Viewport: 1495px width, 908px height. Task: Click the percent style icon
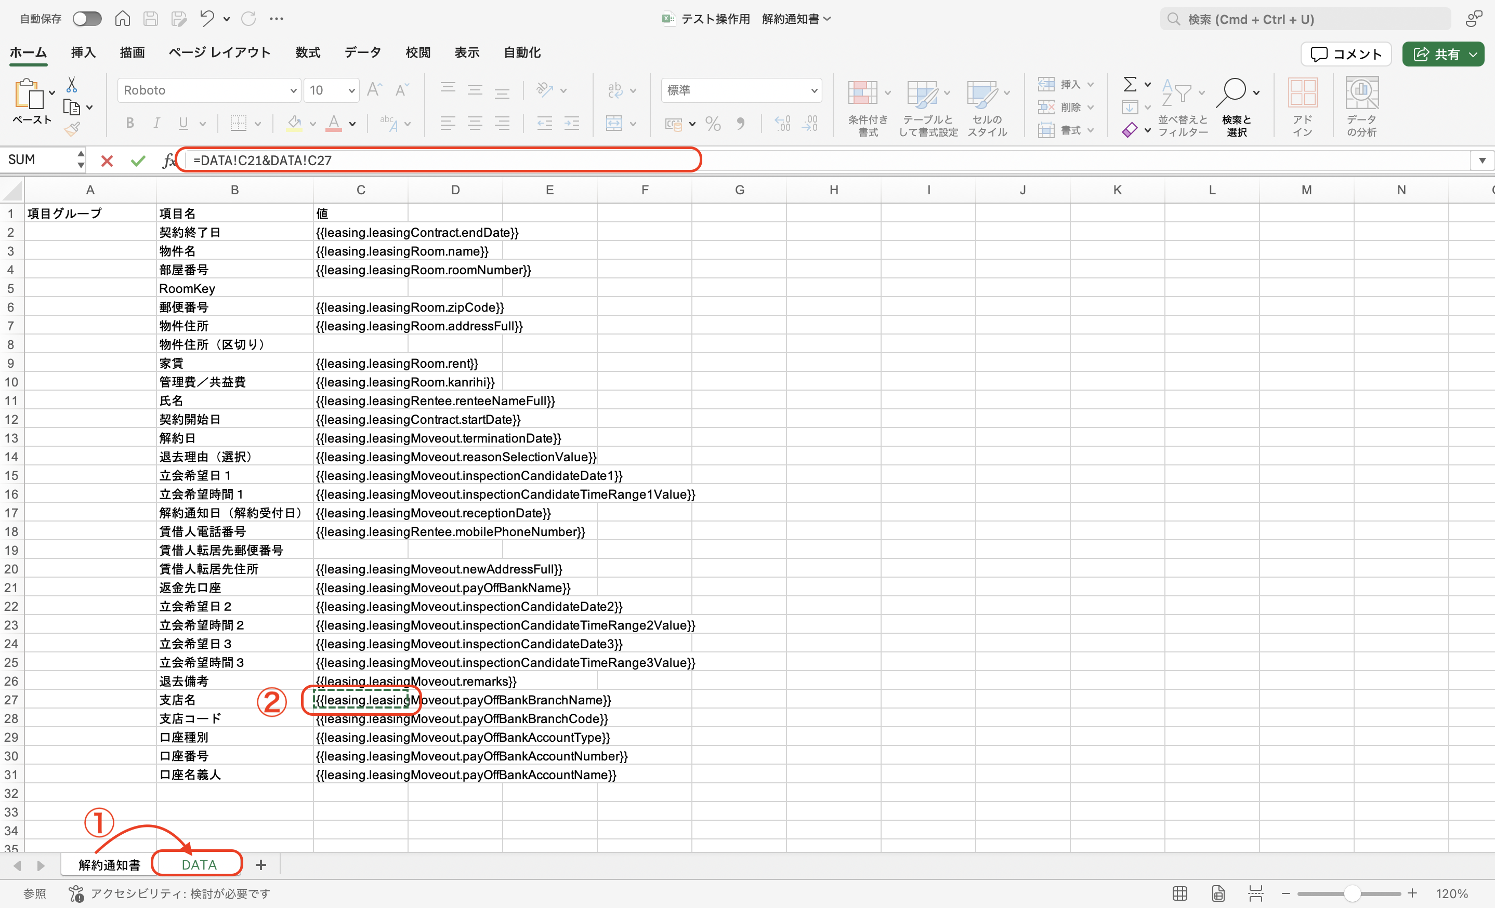713,124
